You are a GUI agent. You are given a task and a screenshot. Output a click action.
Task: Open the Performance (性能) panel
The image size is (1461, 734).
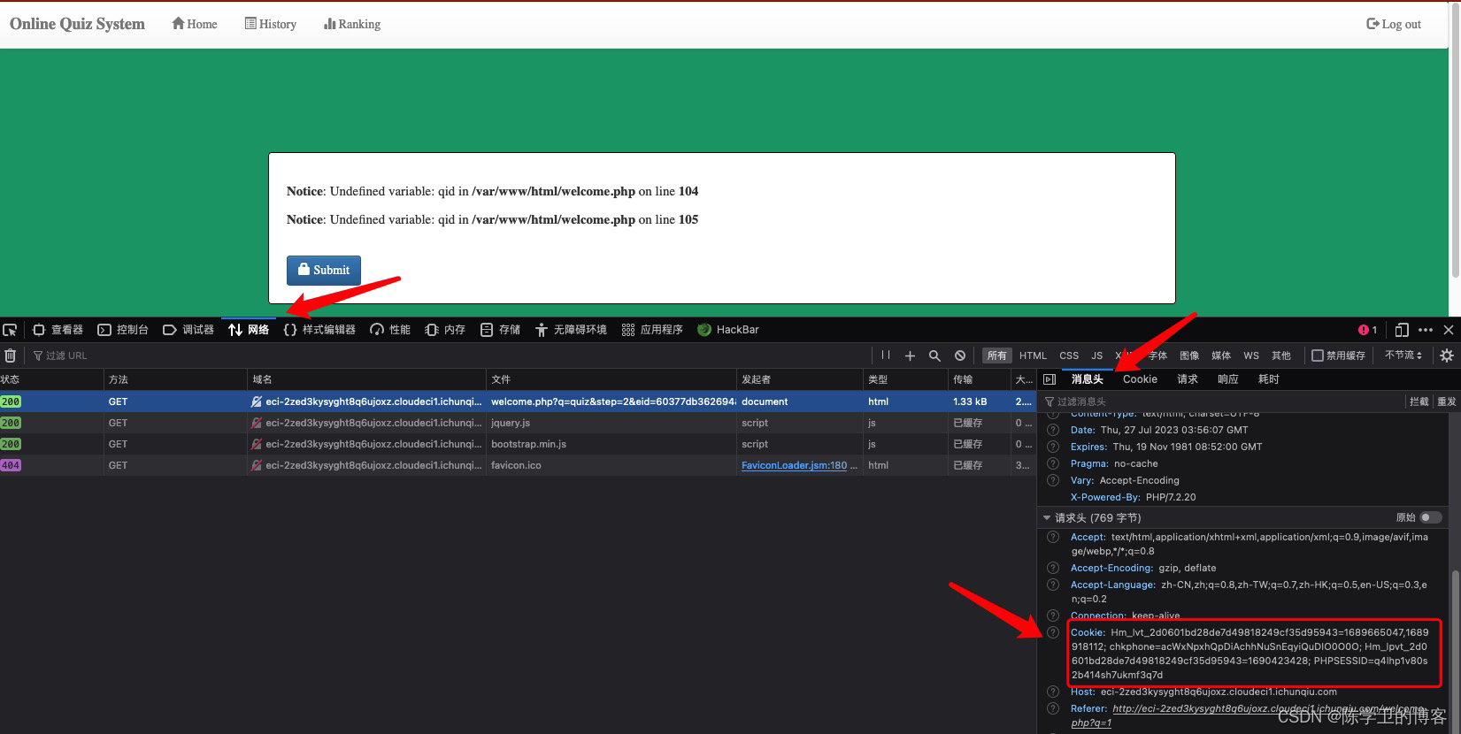tap(390, 330)
